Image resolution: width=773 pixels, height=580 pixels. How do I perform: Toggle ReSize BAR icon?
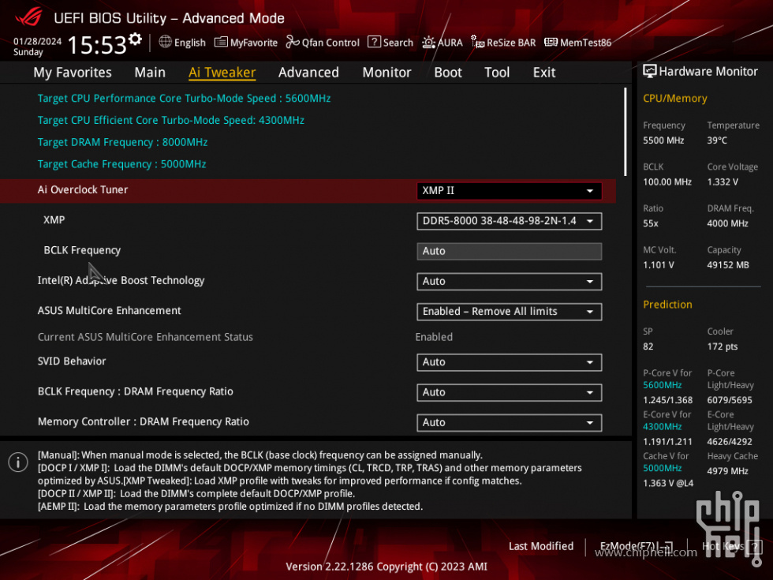coord(477,42)
